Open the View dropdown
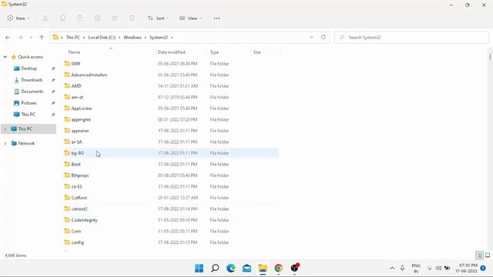493x277 pixels. tap(190, 18)
